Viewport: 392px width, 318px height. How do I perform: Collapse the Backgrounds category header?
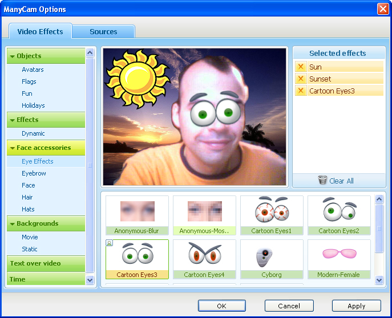pyautogui.click(x=12, y=223)
